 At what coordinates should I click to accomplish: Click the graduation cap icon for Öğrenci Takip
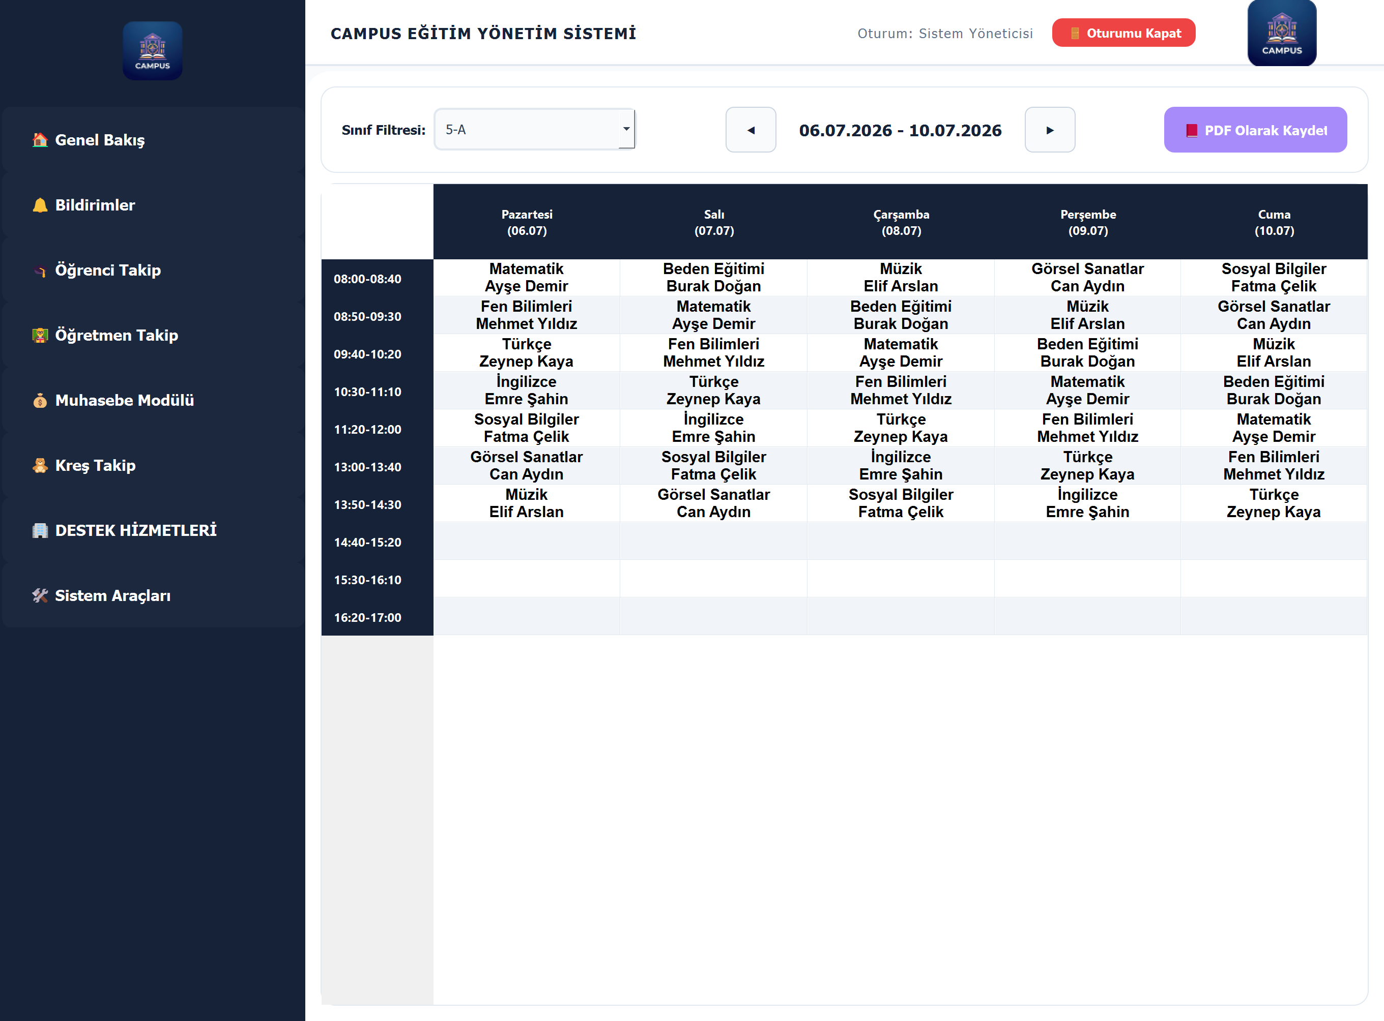coord(40,271)
